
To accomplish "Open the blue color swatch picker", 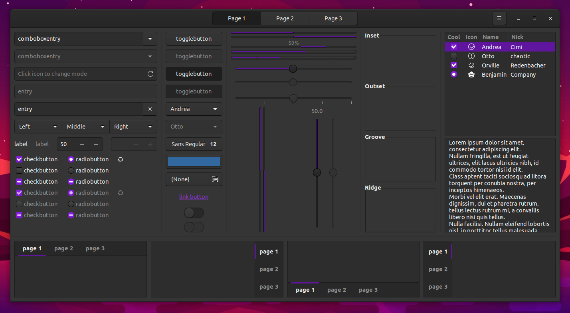I will pyautogui.click(x=194, y=162).
